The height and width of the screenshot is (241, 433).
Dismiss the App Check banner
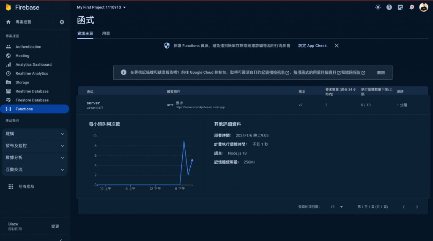pos(337,46)
